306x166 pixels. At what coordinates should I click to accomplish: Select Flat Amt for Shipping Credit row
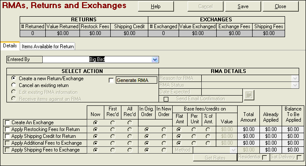[x=179, y=137]
